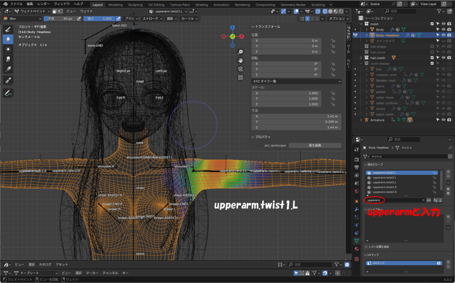Click the add vertex group plus button
The height and width of the screenshot is (283, 455).
coord(448,171)
